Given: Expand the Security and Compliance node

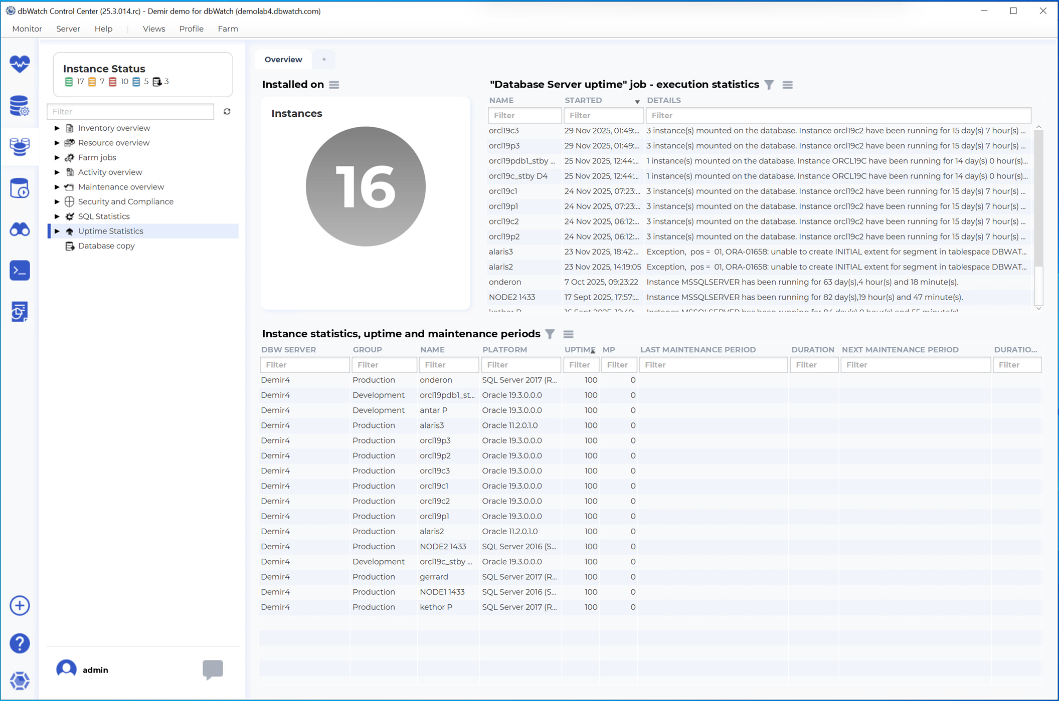Looking at the screenshot, I should click(x=57, y=201).
